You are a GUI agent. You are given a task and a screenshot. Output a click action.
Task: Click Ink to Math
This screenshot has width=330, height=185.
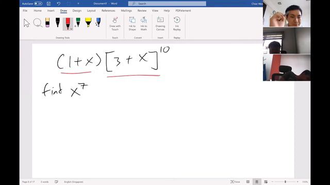[x=144, y=24]
